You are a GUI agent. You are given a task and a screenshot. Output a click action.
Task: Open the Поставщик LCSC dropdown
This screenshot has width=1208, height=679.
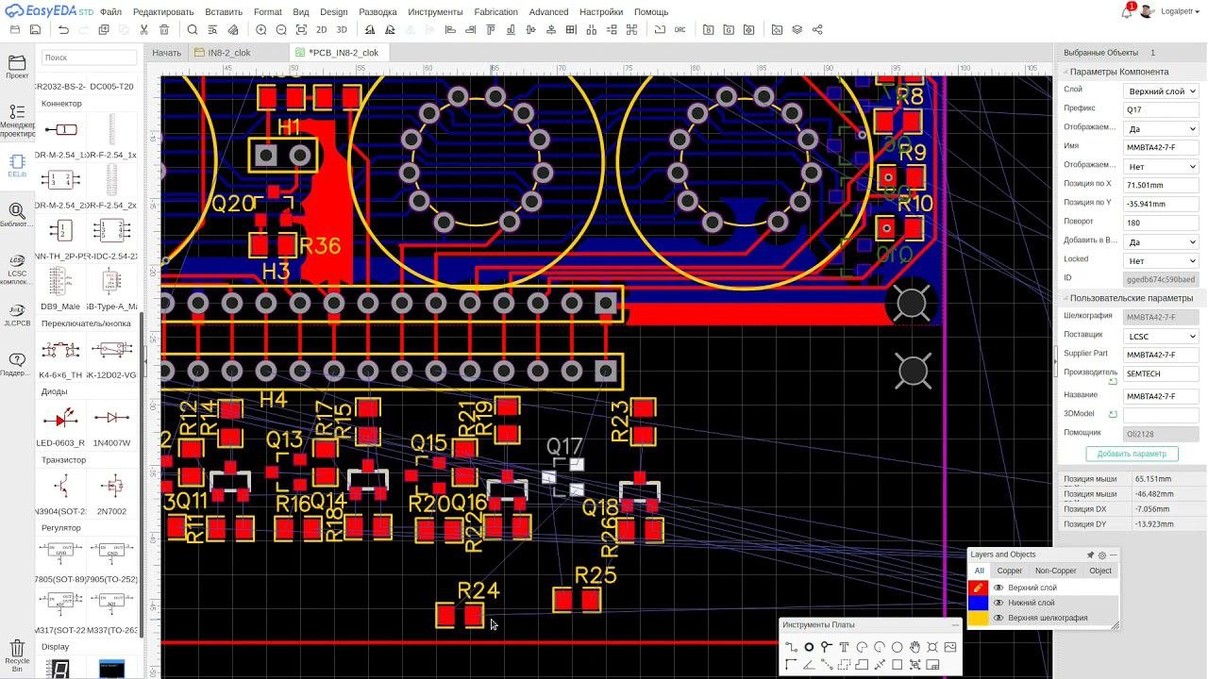pos(1161,337)
